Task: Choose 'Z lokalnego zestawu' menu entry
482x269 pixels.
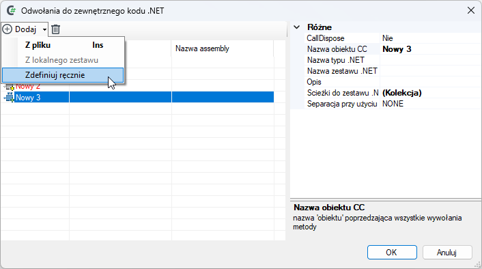Action: (63, 60)
